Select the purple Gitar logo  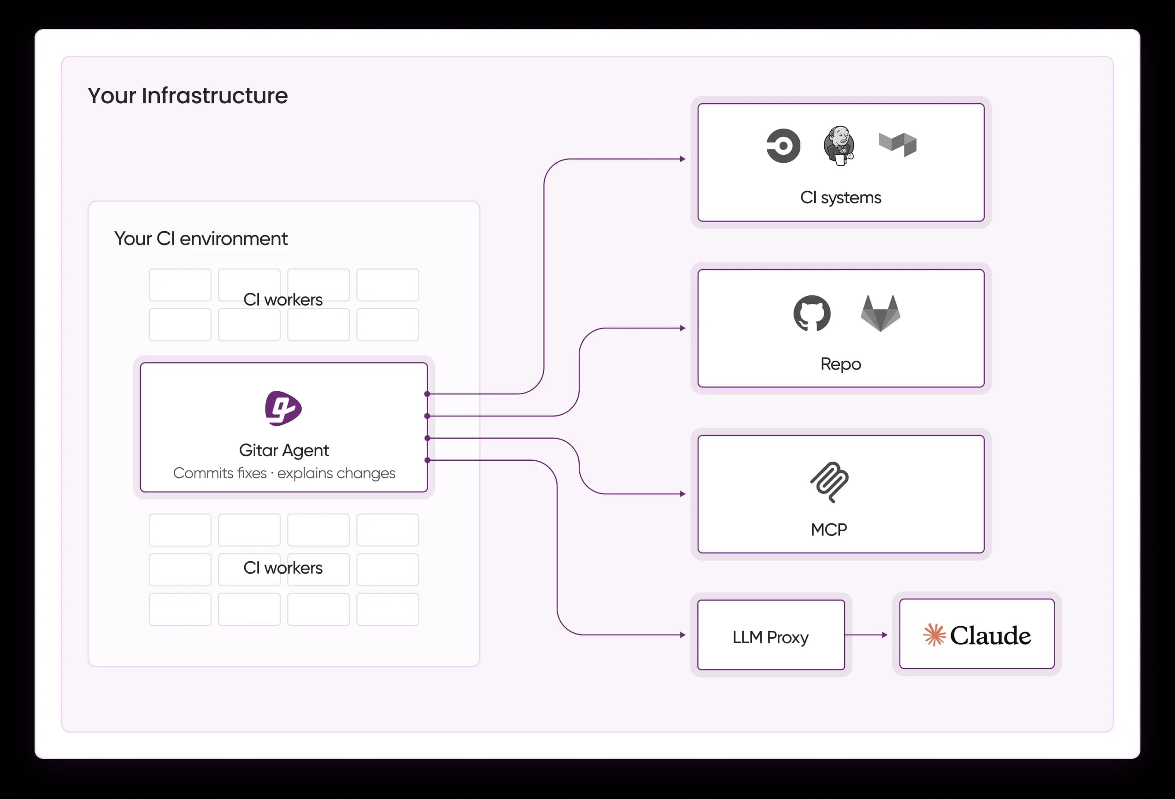(x=283, y=408)
